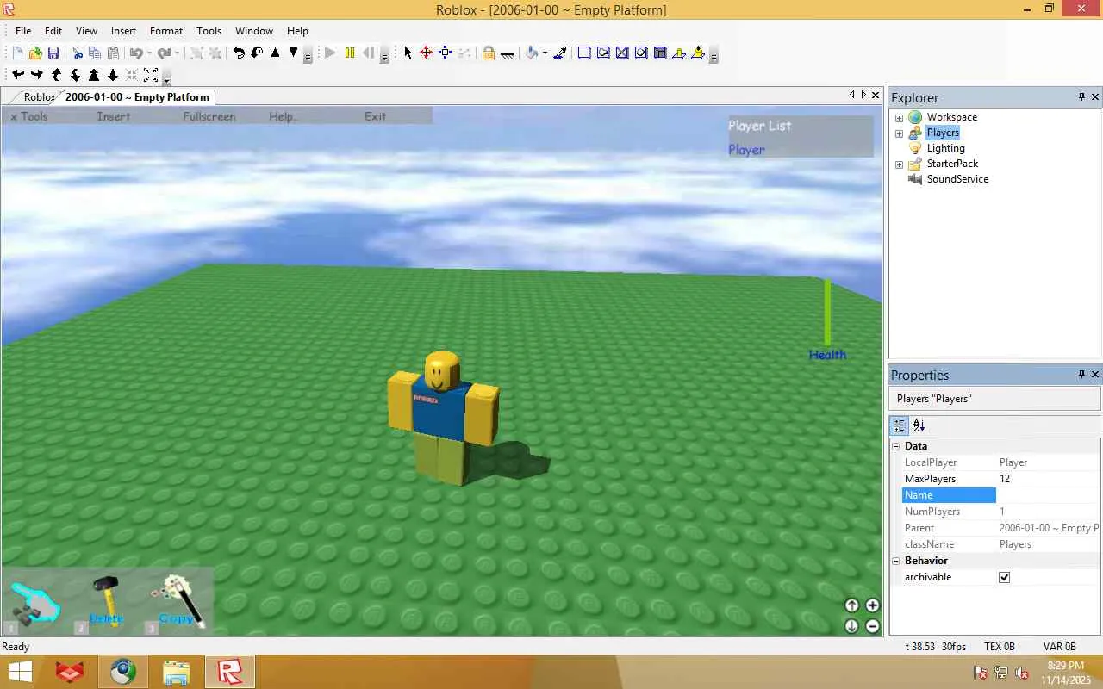1103x689 pixels.
Task: Switch properties to categorized view
Action: 900,425
